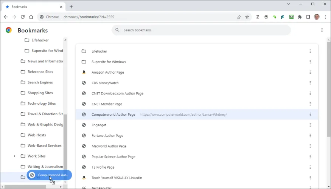
Task: Go to the browser home page icon
Action: (31, 17)
